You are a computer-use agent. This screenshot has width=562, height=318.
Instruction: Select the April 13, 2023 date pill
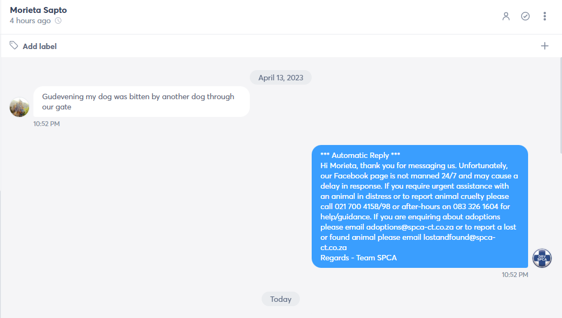[x=280, y=78]
